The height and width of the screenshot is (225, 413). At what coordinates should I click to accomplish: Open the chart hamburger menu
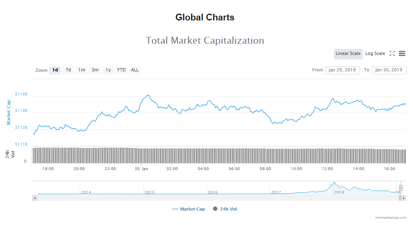click(x=402, y=54)
